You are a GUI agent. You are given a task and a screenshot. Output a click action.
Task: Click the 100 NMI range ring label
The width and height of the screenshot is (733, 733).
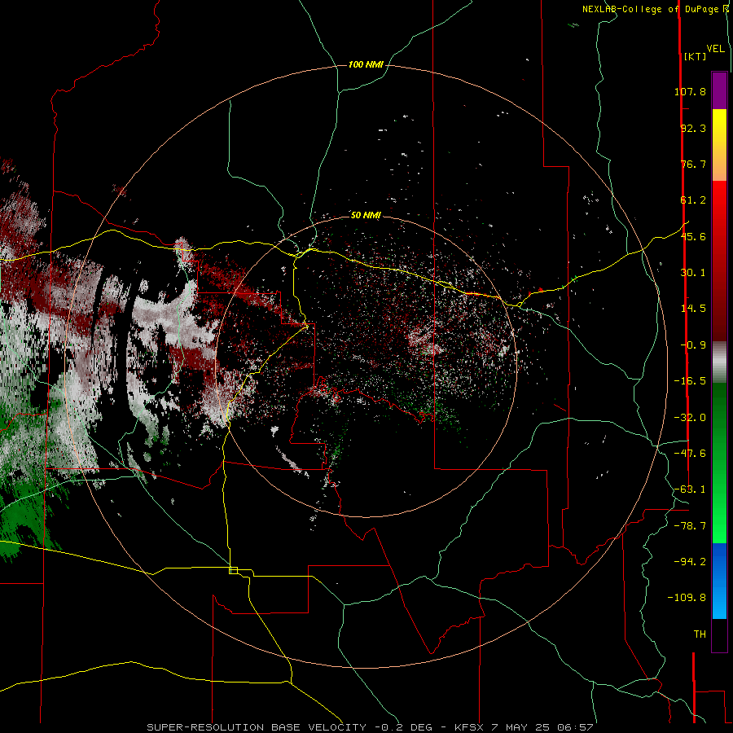coord(366,64)
